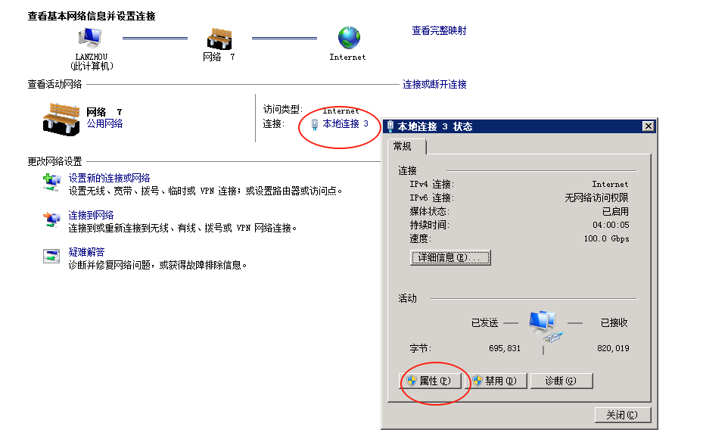
Task: Click the 关闭(C) button
Action: click(623, 415)
